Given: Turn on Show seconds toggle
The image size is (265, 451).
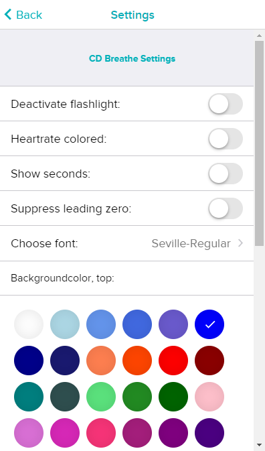Looking at the screenshot, I should click(x=226, y=174).
